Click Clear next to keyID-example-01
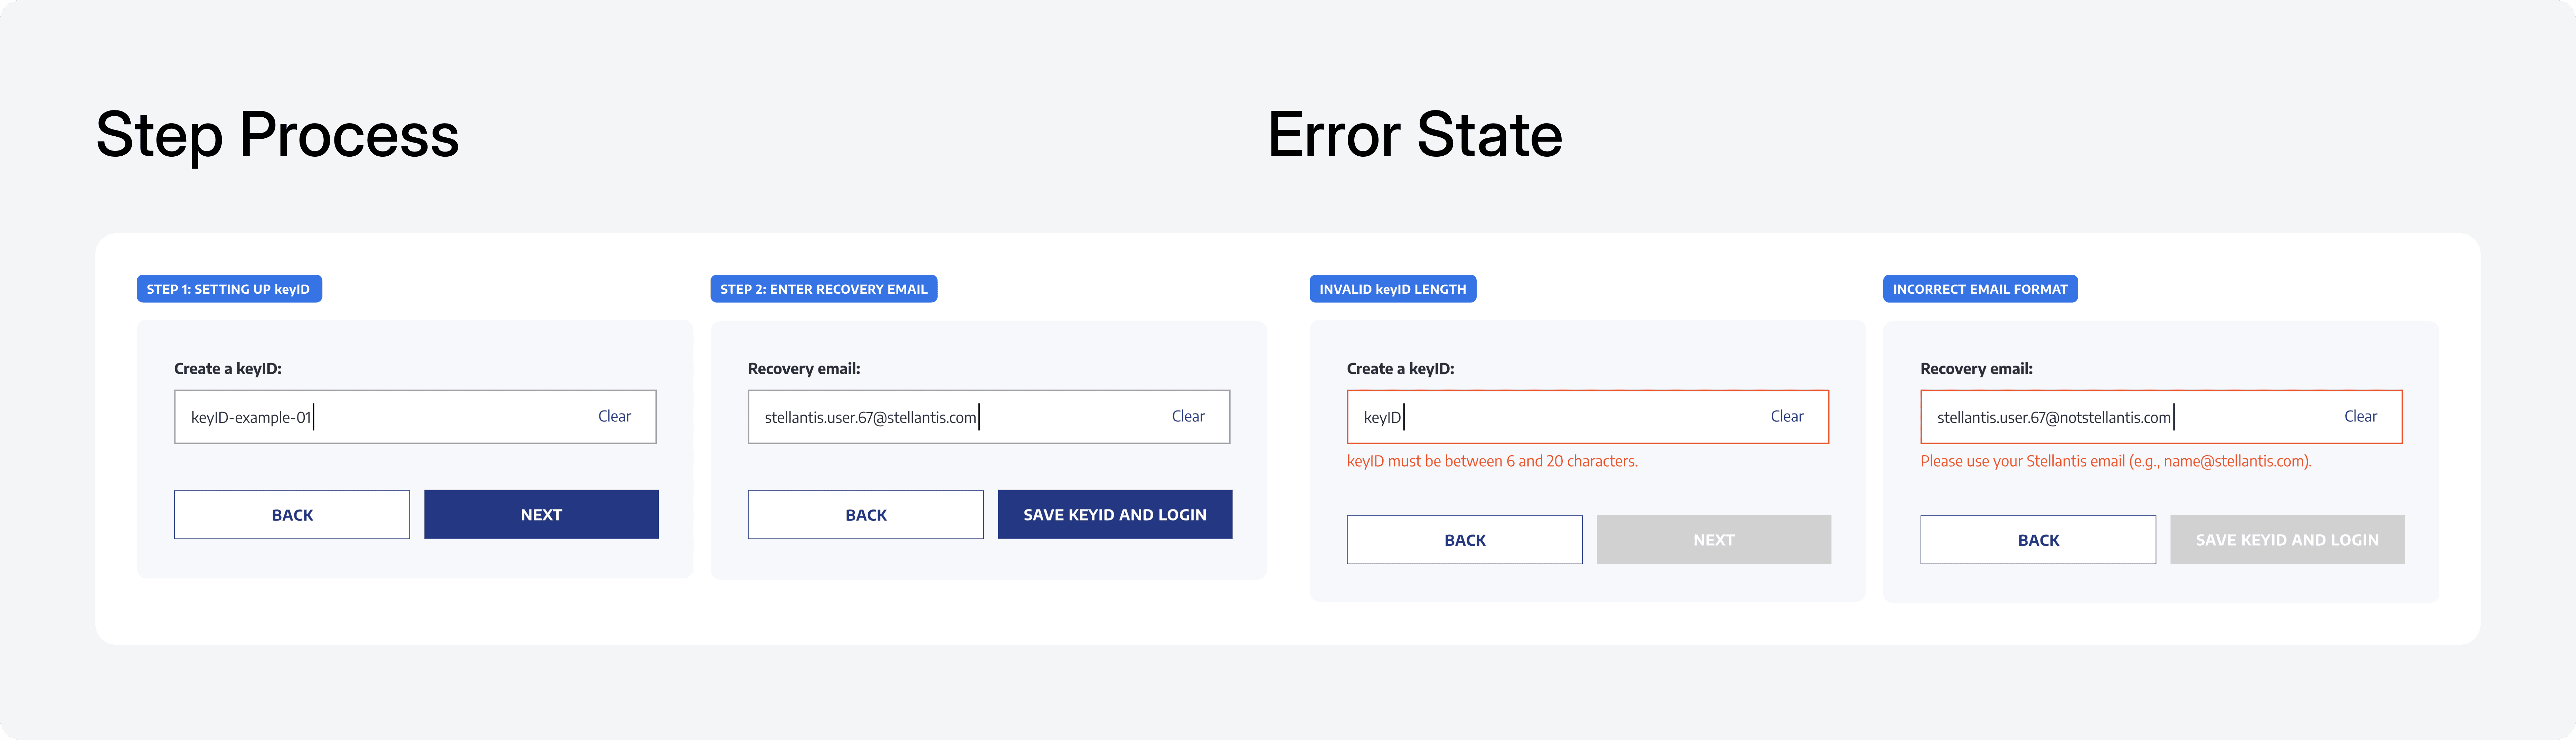This screenshot has height=740, width=2576. 614,417
